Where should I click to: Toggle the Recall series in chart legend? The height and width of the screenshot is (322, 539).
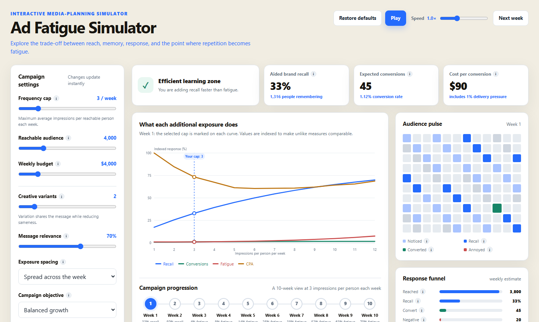(164, 264)
